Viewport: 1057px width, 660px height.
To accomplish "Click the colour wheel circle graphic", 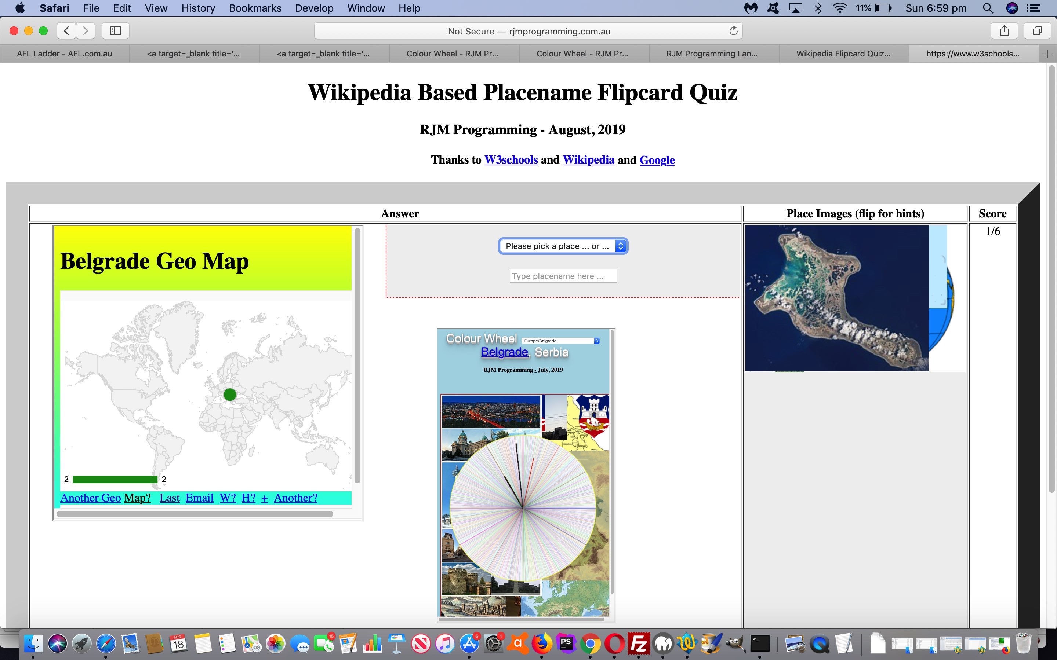I will point(523,508).
